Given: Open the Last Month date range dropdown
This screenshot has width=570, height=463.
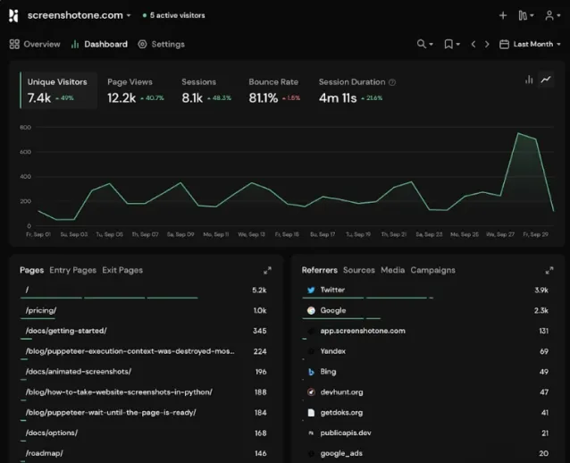Looking at the screenshot, I should [530, 44].
